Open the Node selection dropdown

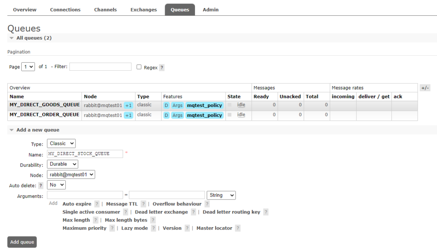tap(71, 175)
